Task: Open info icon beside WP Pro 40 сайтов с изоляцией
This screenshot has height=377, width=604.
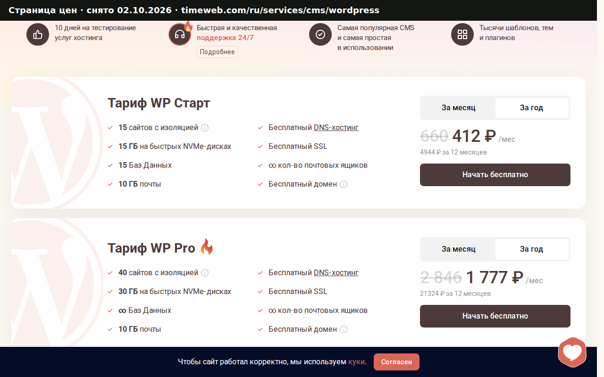Action: (x=205, y=273)
